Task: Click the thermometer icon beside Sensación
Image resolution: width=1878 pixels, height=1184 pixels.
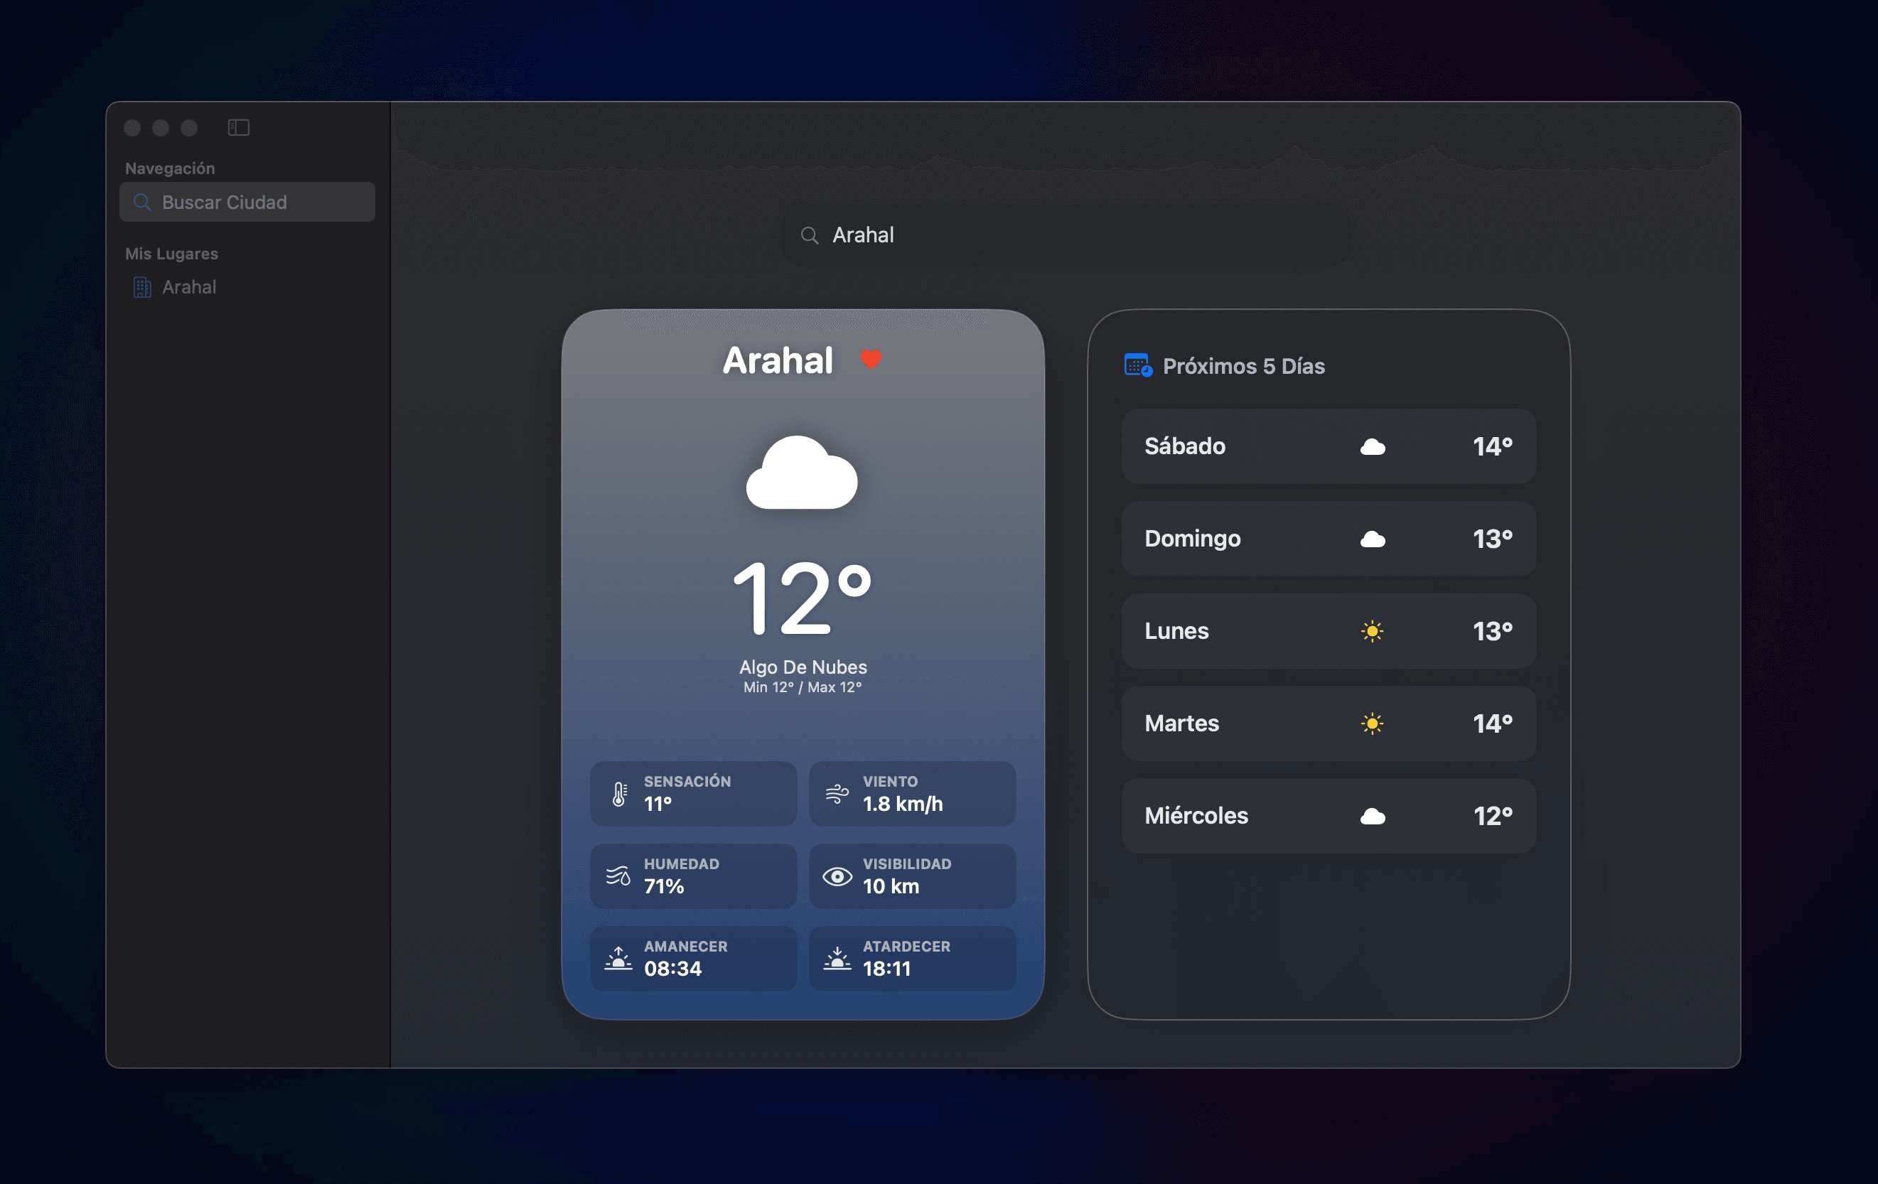Action: click(618, 793)
